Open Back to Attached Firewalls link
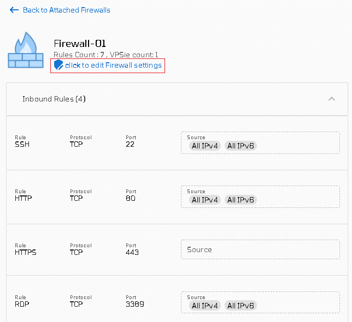Image resolution: width=352 pixels, height=322 pixels. tap(67, 10)
